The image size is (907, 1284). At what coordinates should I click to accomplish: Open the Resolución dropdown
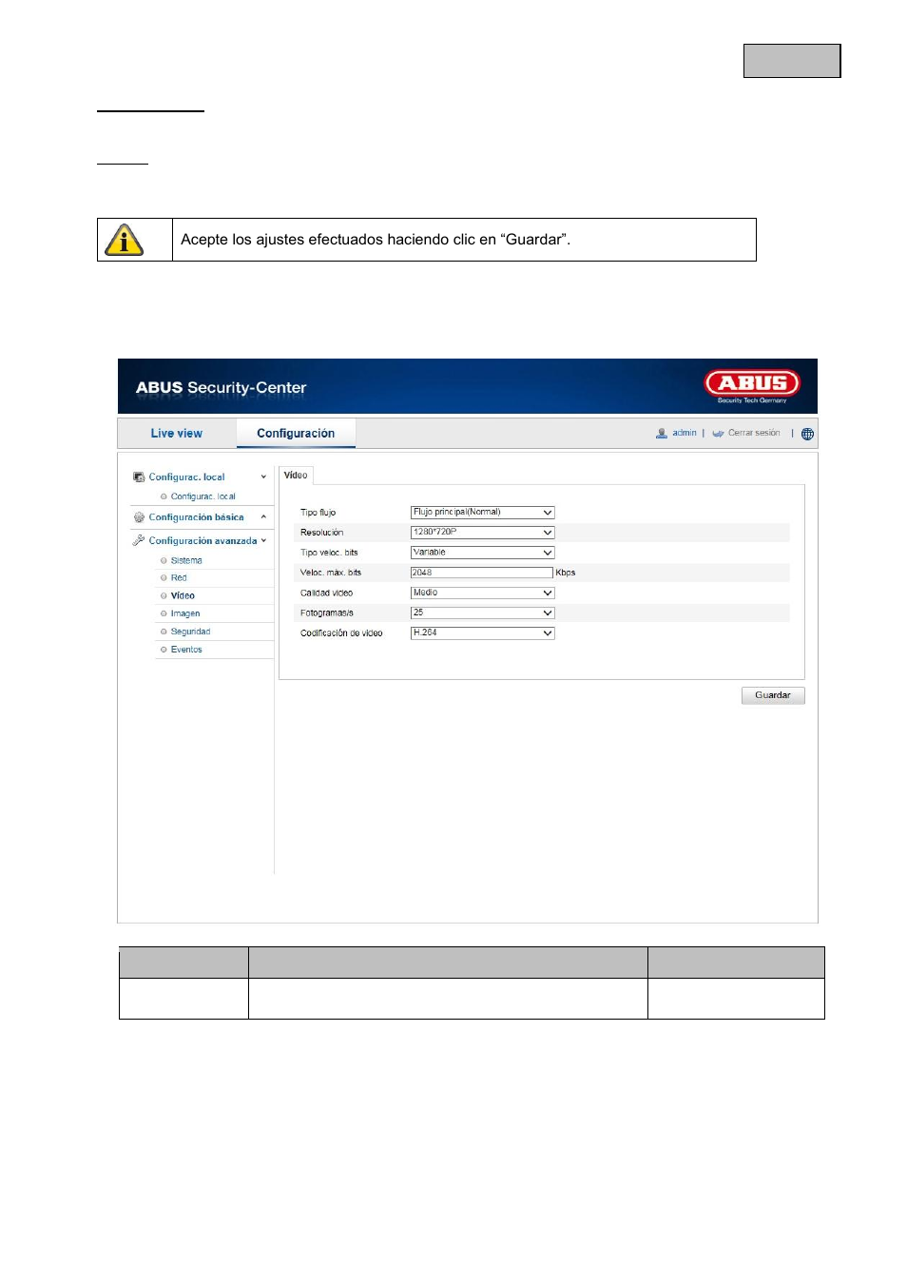pos(482,533)
